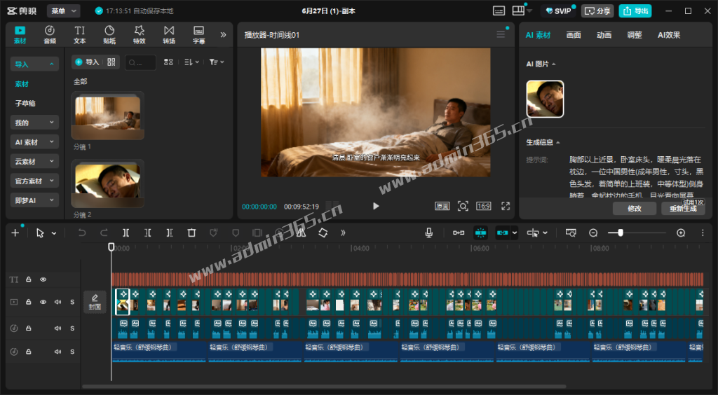Toggle the auto-snap icon
Viewport: 718px width, 395px height.
(480, 233)
